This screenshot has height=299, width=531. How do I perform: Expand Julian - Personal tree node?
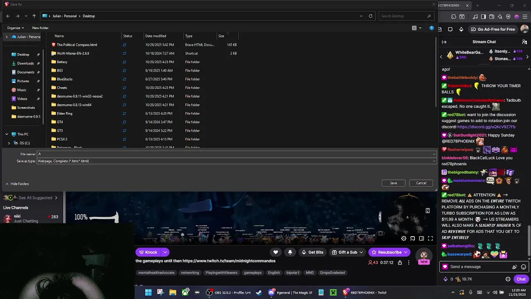coord(7,37)
